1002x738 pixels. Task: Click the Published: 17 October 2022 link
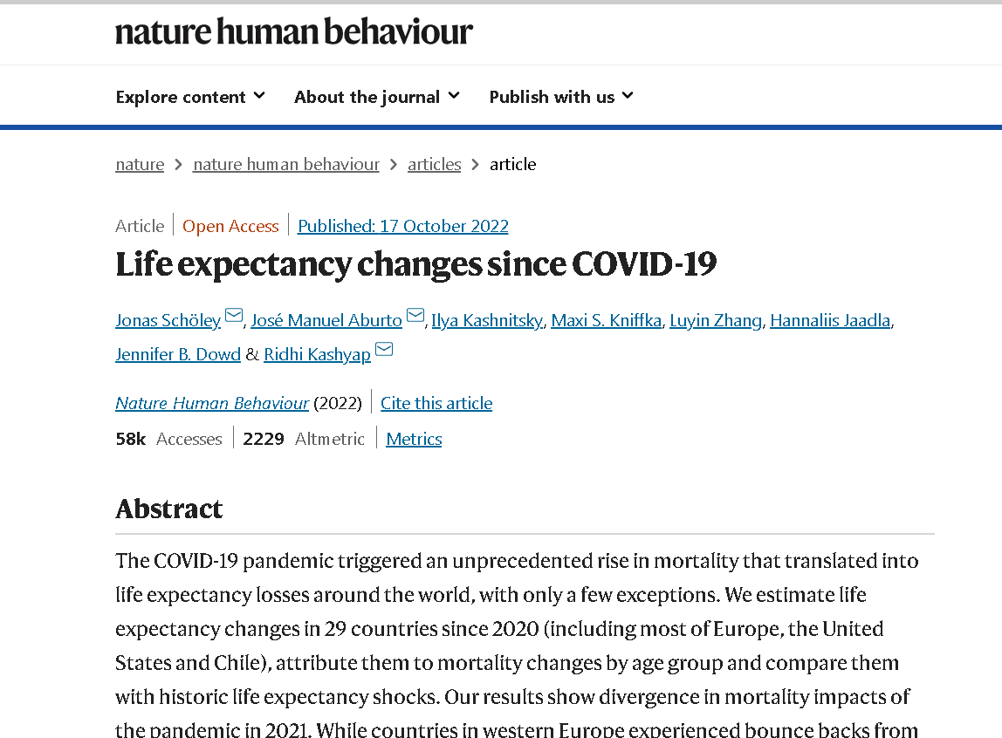point(403,226)
